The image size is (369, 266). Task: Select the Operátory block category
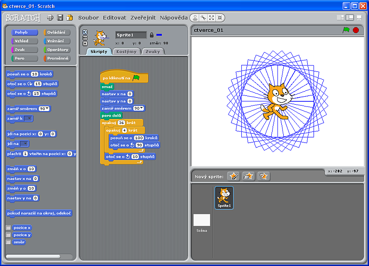[57, 50]
